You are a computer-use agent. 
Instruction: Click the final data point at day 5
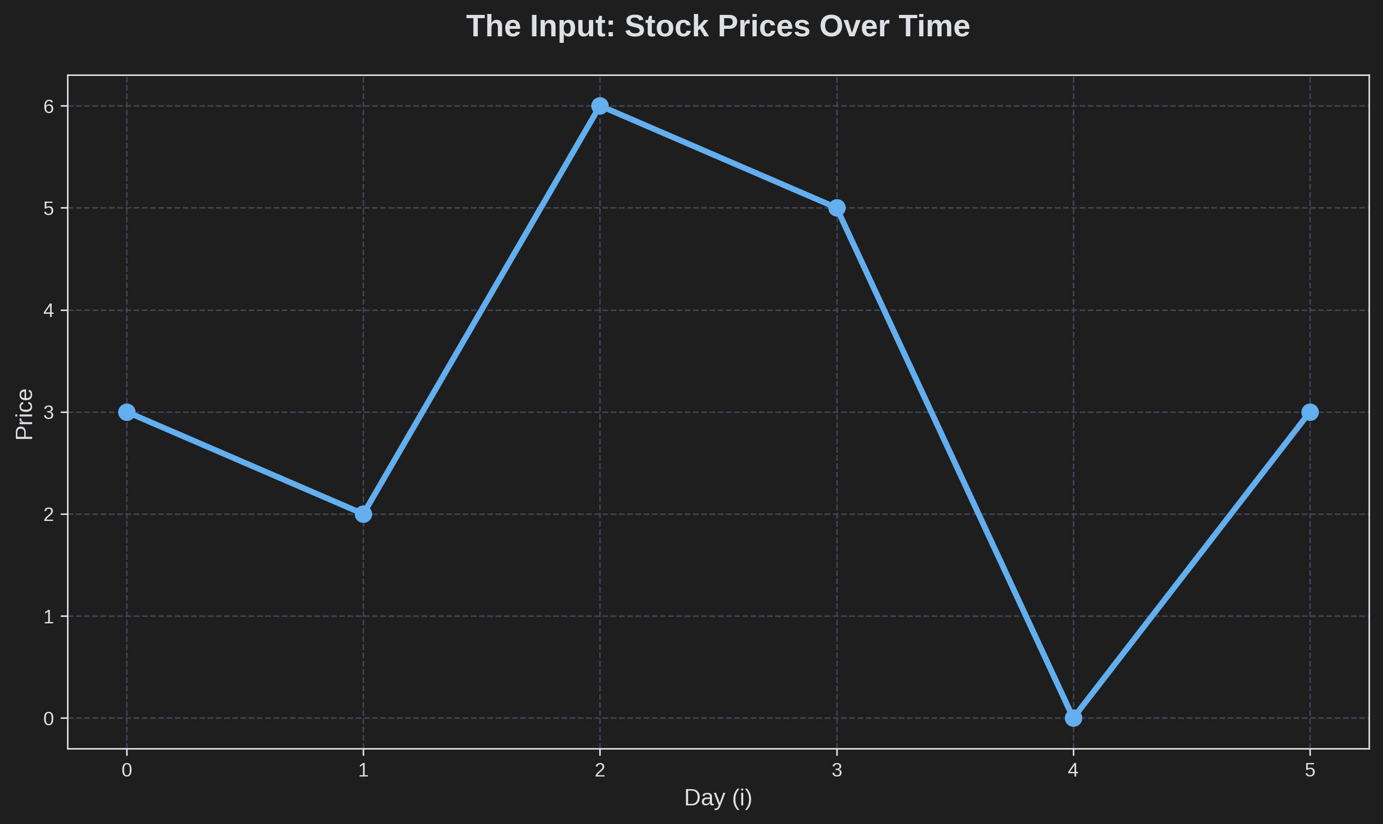[x=1310, y=412]
